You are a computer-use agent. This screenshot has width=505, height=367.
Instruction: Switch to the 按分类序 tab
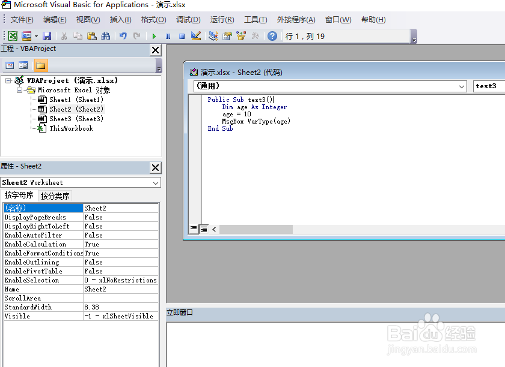click(x=55, y=196)
